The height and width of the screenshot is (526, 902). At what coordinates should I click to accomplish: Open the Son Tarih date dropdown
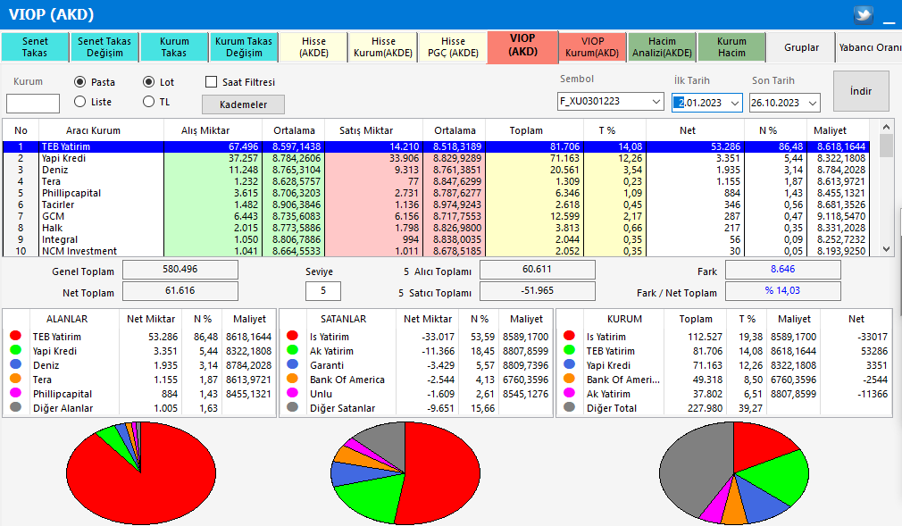pyautogui.click(x=813, y=103)
